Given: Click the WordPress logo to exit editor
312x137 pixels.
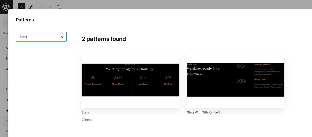Looking at the screenshot, I should (x=6, y=7).
